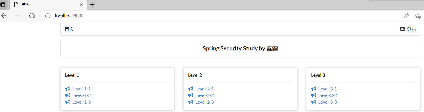Click the bullhorn icon beside Level-1-2
The image size is (424, 112).
(68, 95)
